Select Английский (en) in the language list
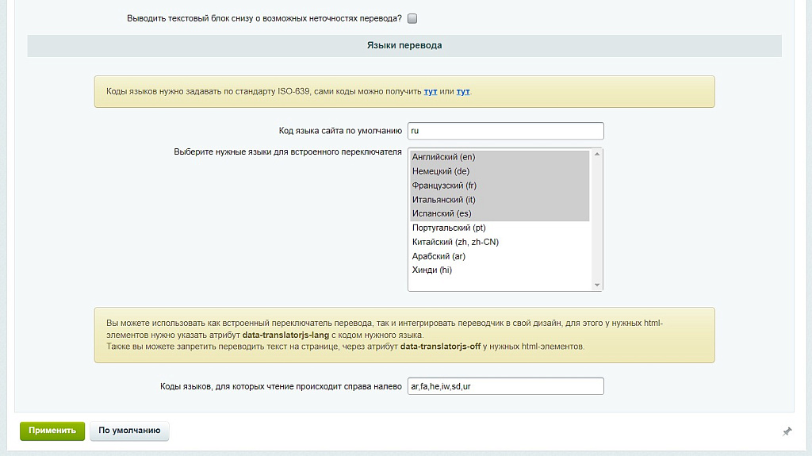This screenshot has height=456, width=812. pos(443,157)
